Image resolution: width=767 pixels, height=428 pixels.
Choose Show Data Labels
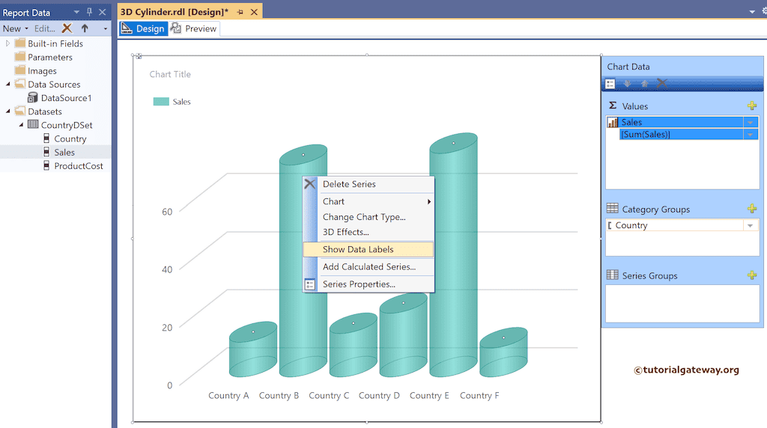point(369,249)
